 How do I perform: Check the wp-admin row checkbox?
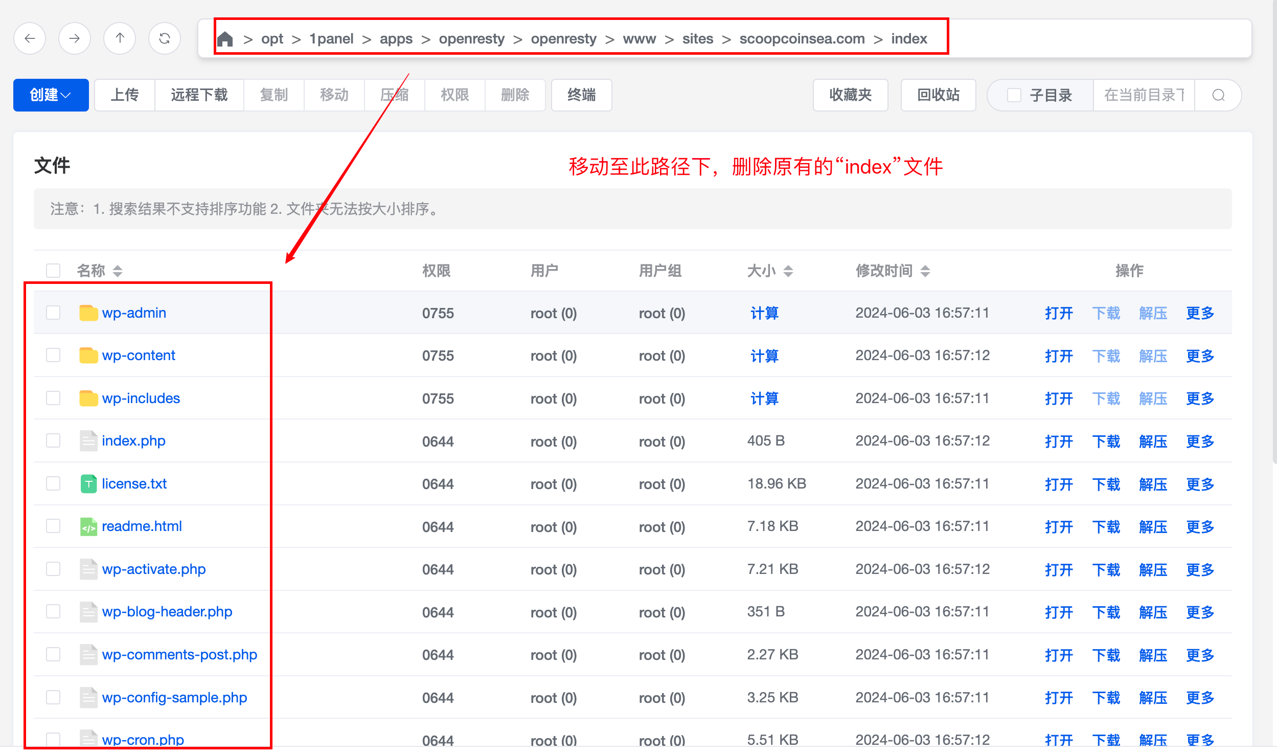[53, 313]
